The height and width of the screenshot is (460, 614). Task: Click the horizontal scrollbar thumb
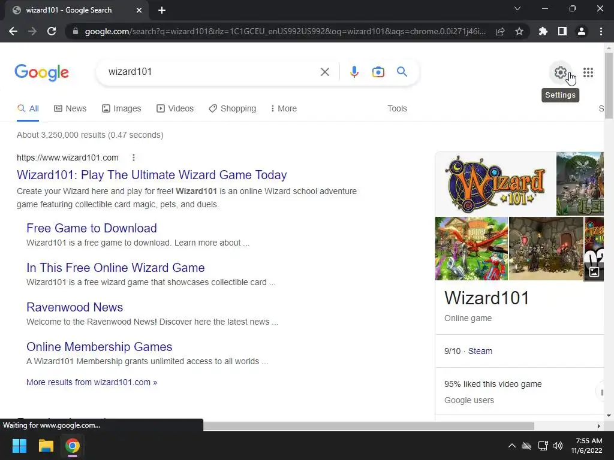pyautogui.click(x=369, y=426)
